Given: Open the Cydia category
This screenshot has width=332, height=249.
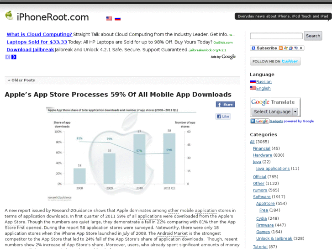Looking at the screenshot, I should [x=262, y=218].
